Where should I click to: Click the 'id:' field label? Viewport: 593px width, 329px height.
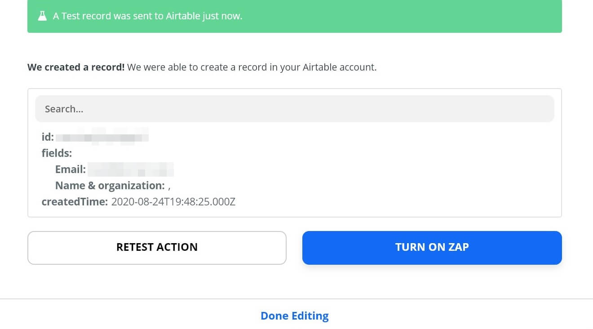point(48,137)
